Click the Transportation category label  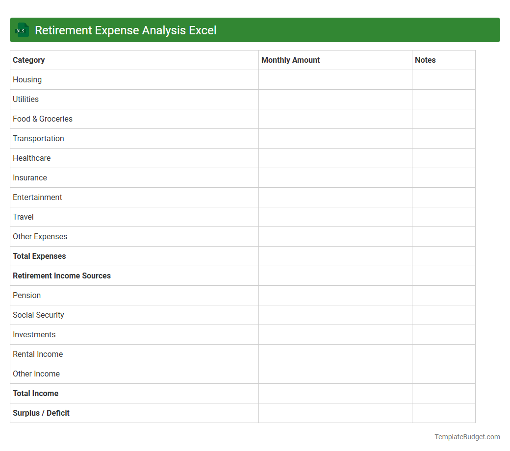tap(38, 138)
